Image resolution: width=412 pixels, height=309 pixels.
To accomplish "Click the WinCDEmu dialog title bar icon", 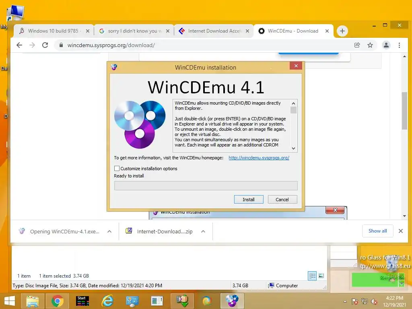I will tap(114, 67).
